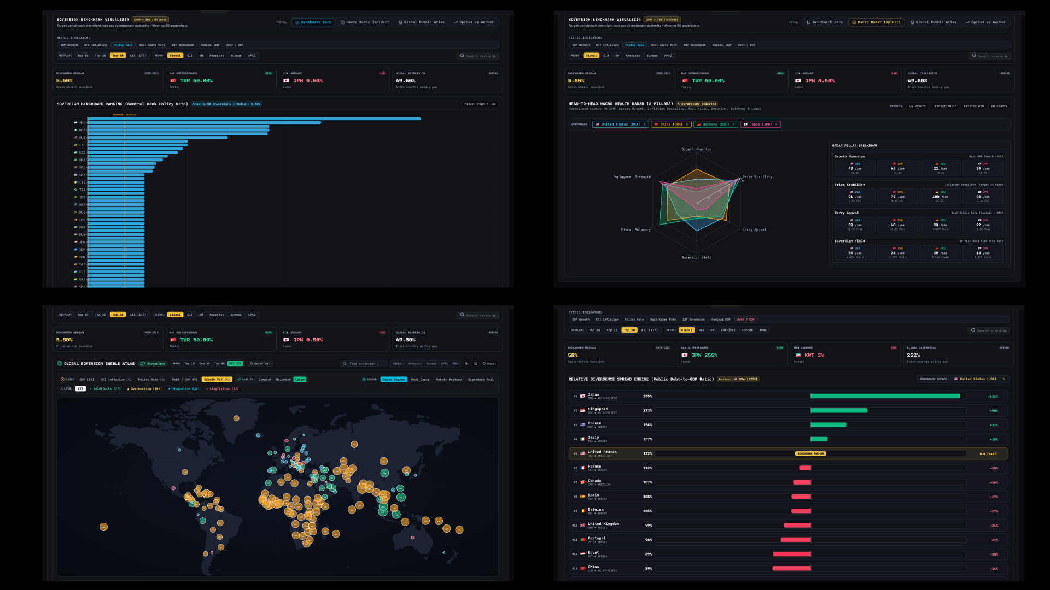This screenshot has height=590, width=1050.
Task: Open Macro Radar (Spider) view in benchmark bars panel
Action: (x=365, y=22)
